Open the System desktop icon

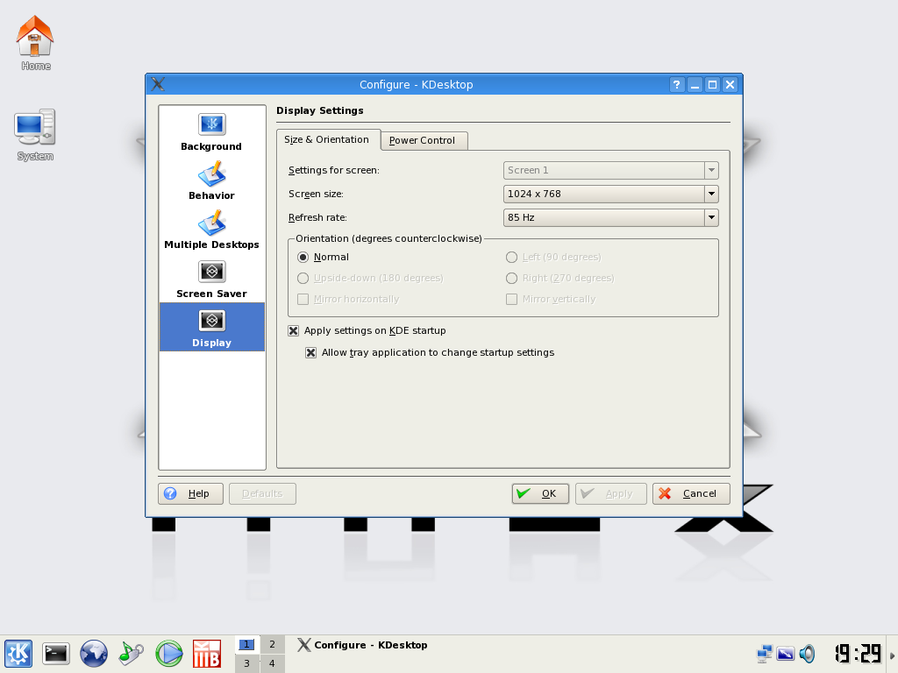(x=35, y=135)
